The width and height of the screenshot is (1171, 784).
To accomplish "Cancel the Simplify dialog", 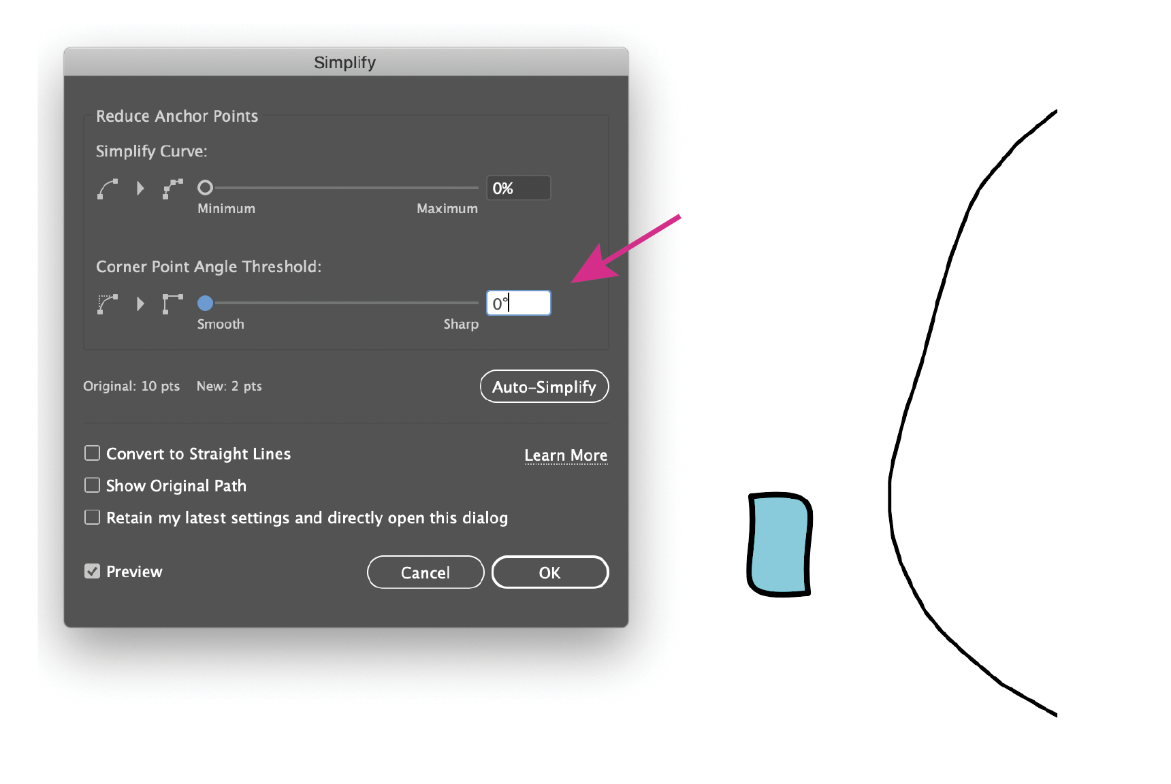I will coord(426,572).
